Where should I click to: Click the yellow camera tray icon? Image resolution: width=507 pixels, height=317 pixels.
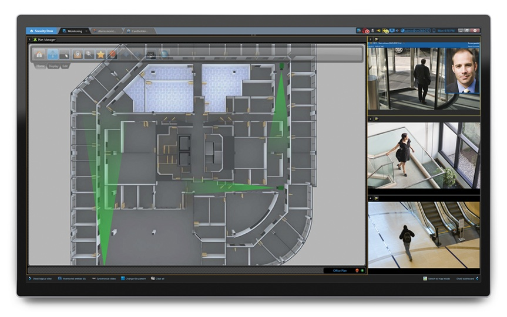pyautogui.click(x=378, y=30)
